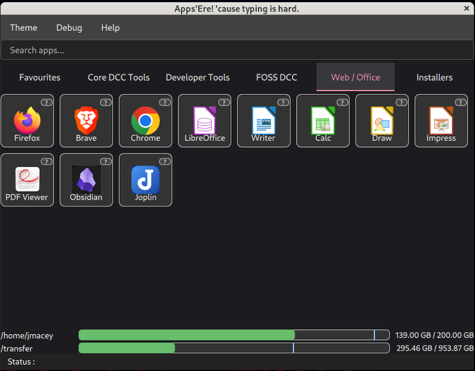Click the help badge on Joplin tile
Image resolution: width=475 pixels, height=371 pixels.
pyautogui.click(x=165, y=162)
